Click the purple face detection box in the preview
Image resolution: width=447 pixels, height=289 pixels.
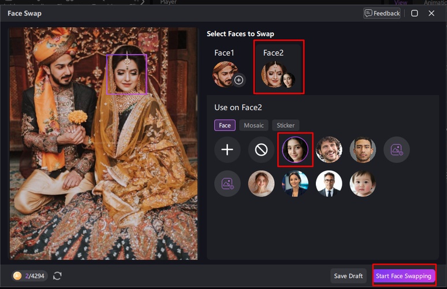(x=126, y=74)
